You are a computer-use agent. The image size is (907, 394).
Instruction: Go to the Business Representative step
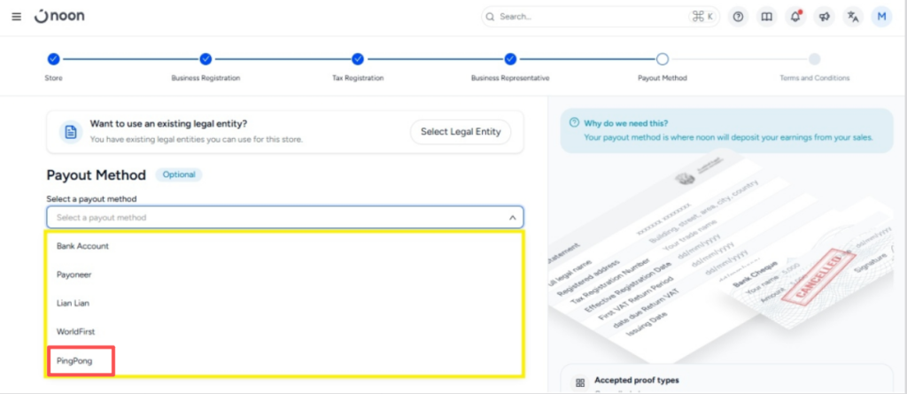tap(510, 59)
